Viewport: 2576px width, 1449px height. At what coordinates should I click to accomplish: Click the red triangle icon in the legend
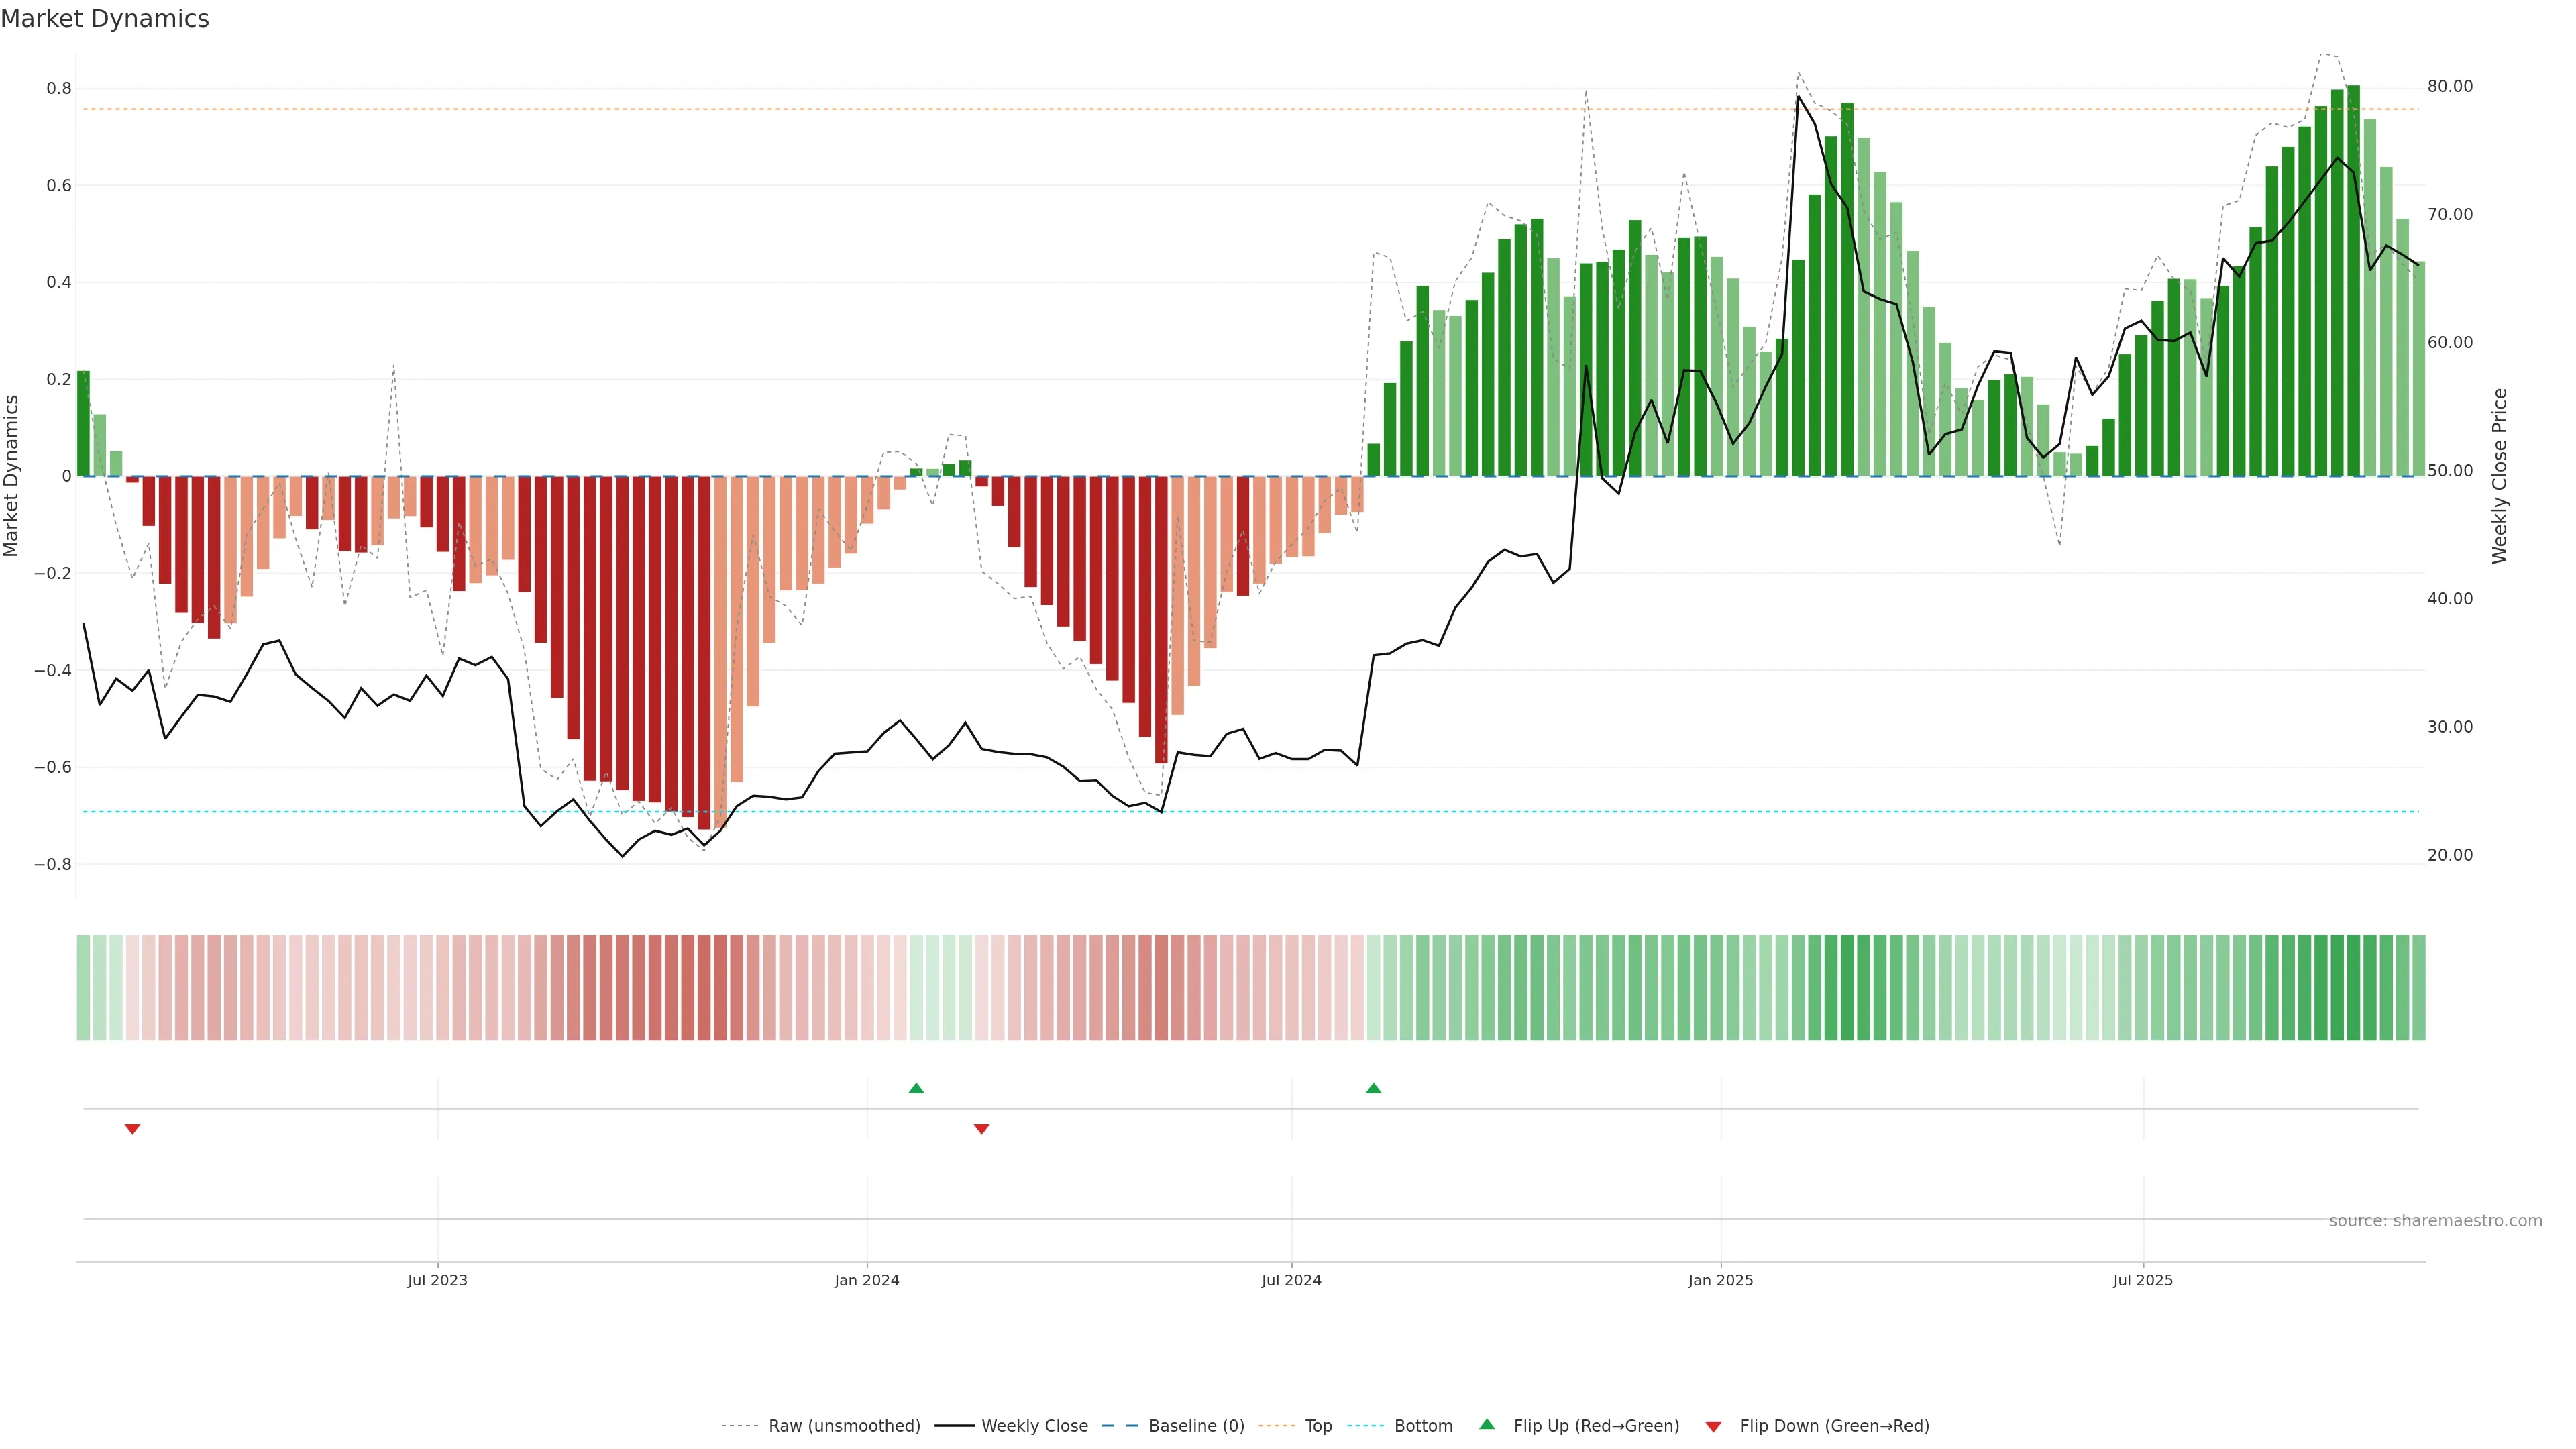tap(1713, 1426)
